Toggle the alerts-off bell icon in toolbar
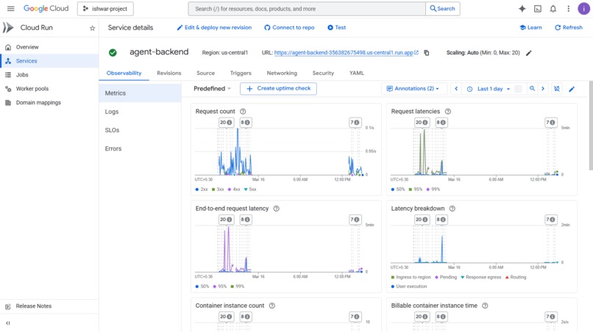The width and height of the screenshot is (593, 332). click(x=557, y=89)
